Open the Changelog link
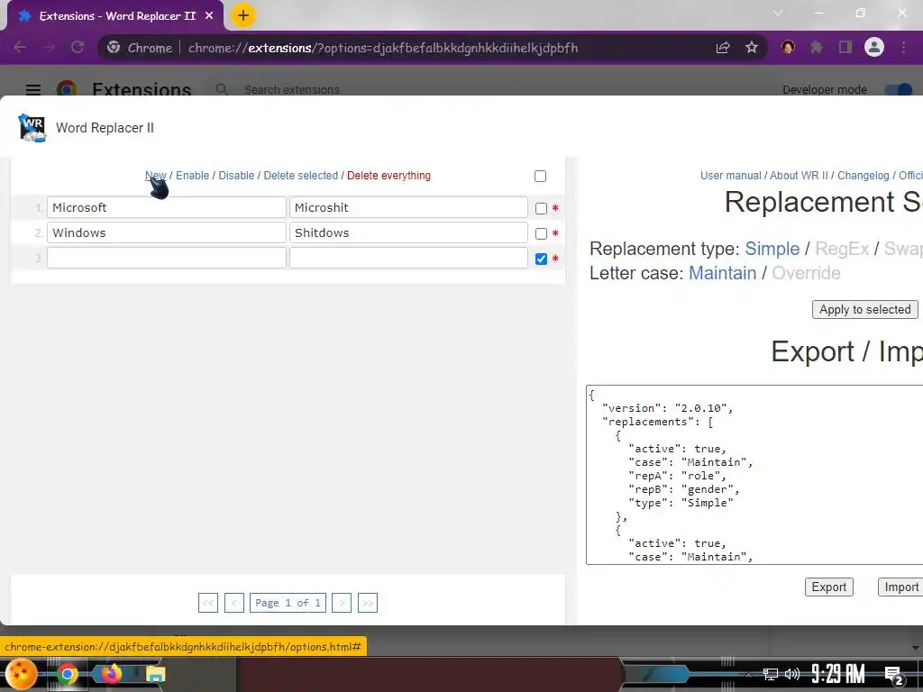Screen dimensions: 923x692 [x=863, y=176]
